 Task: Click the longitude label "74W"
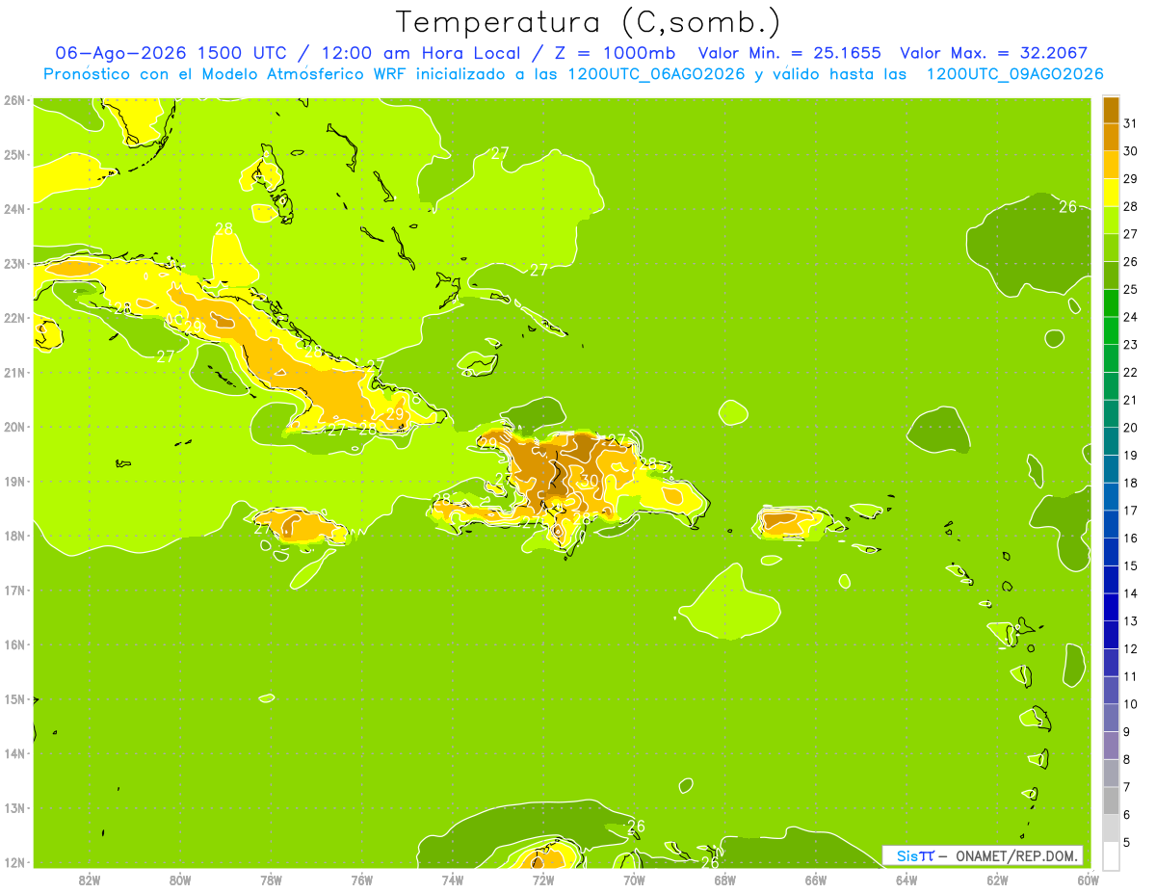coord(452,880)
